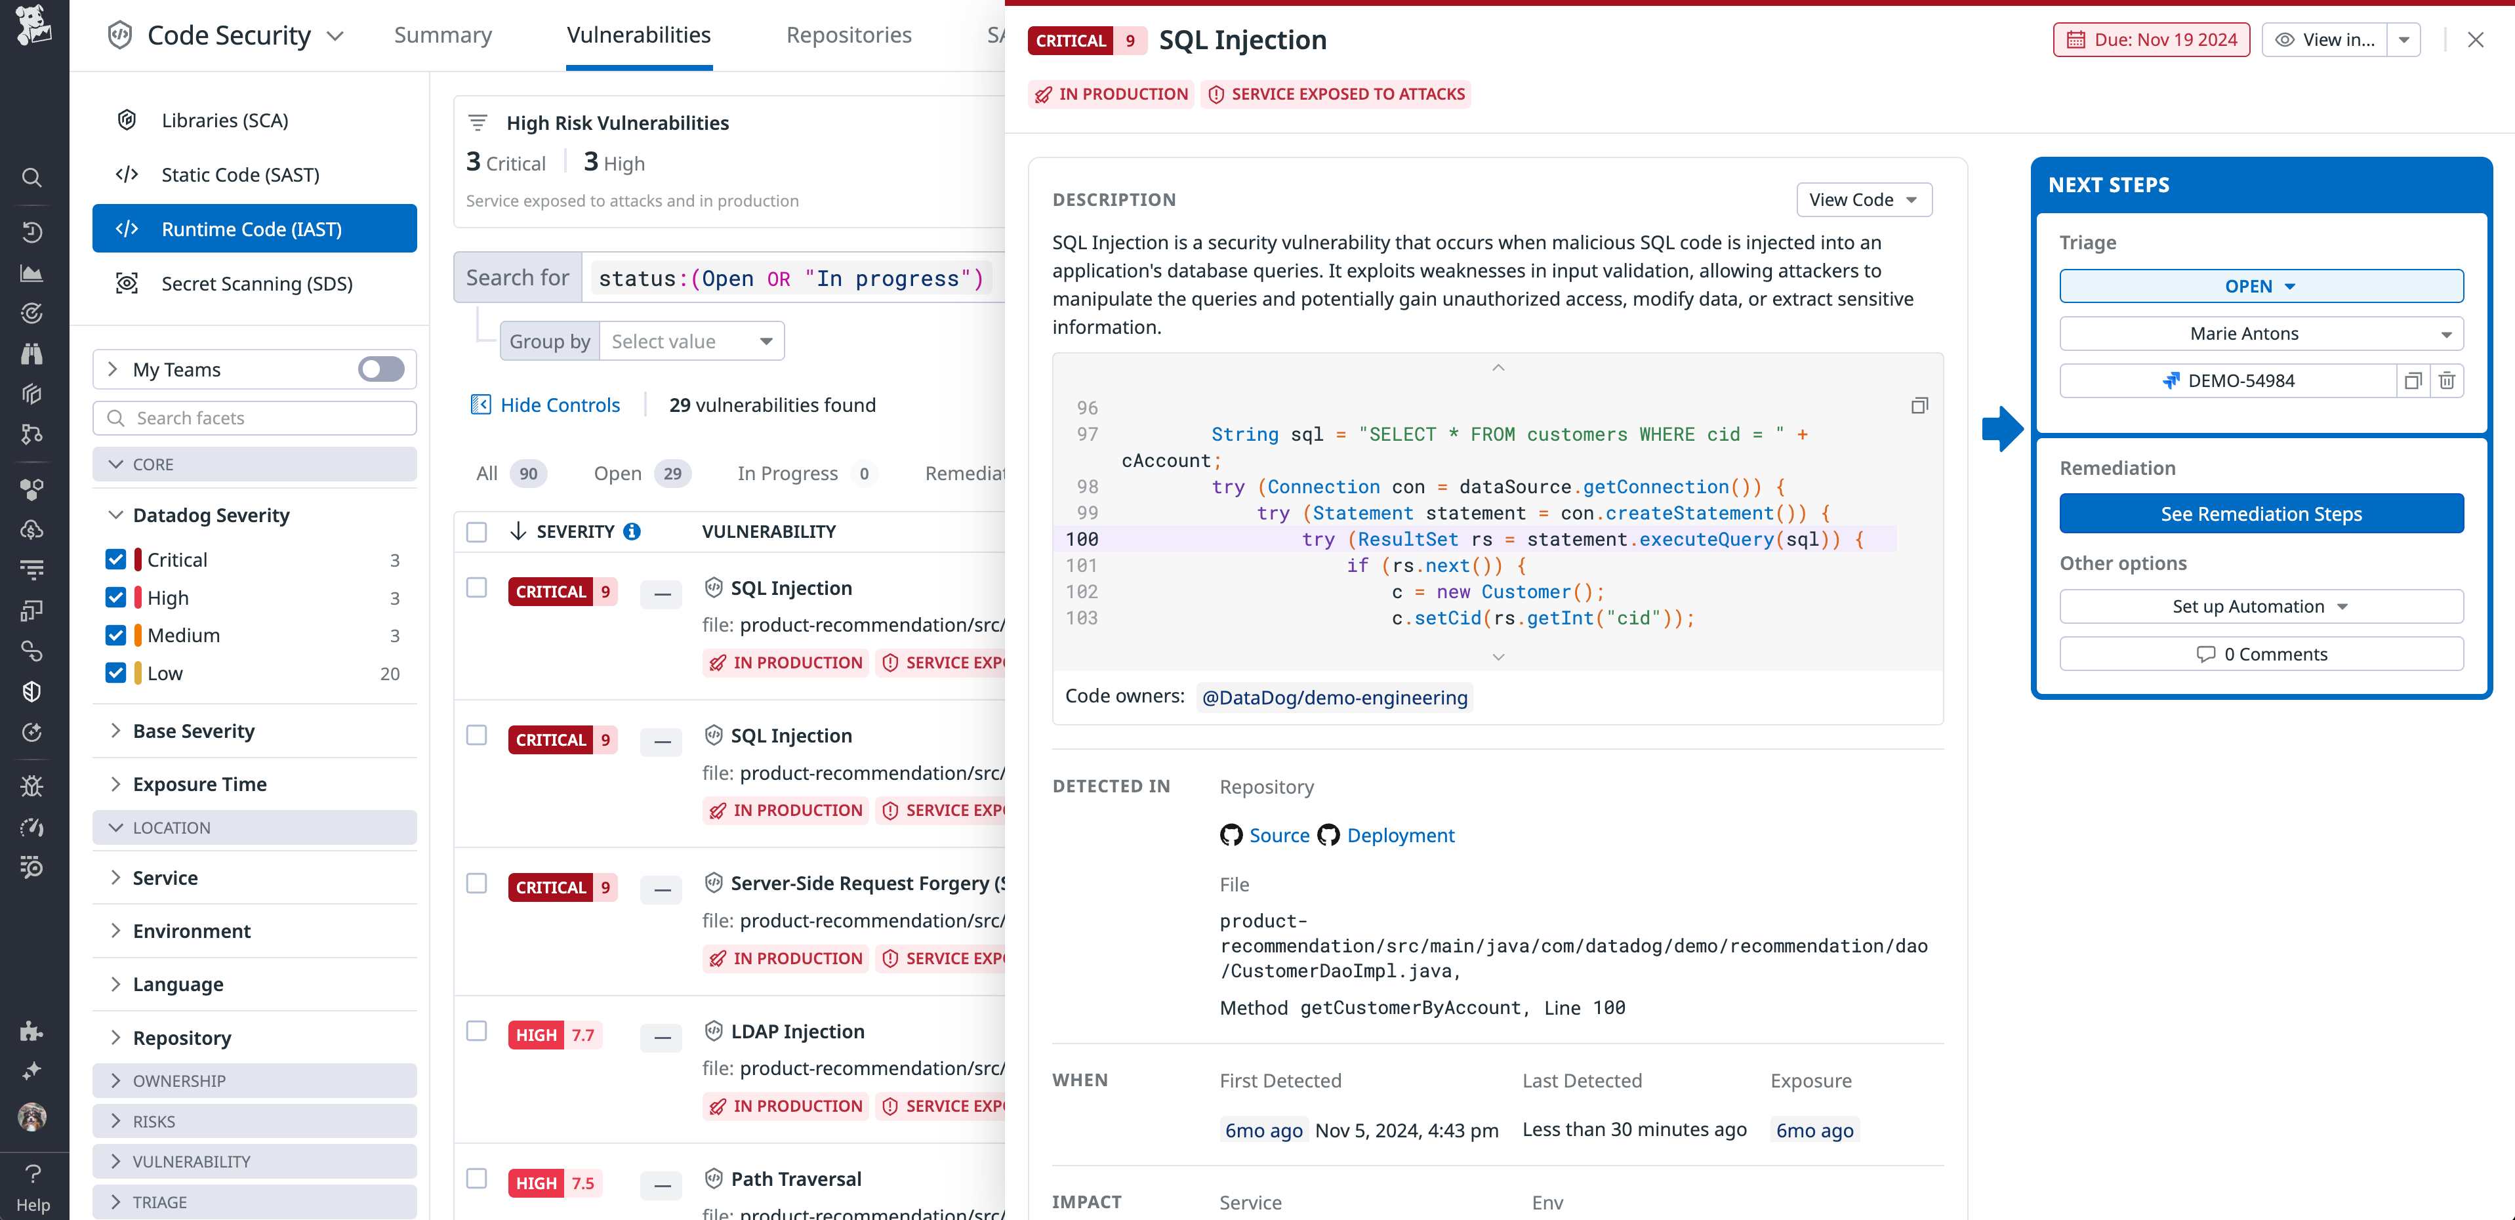This screenshot has height=1220, width=2515.
Task: Open Bits AI sparkles icon in sidebar
Action: pyautogui.click(x=32, y=1070)
